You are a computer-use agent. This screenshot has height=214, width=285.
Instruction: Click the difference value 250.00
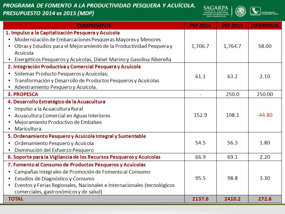click(x=265, y=94)
